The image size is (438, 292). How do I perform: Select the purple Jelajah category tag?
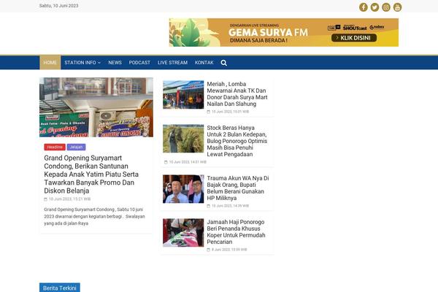coord(76,147)
